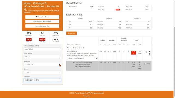This screenshot has height=98, width=175.
Task: Open the Generator selection field
Action: (42, 65)
